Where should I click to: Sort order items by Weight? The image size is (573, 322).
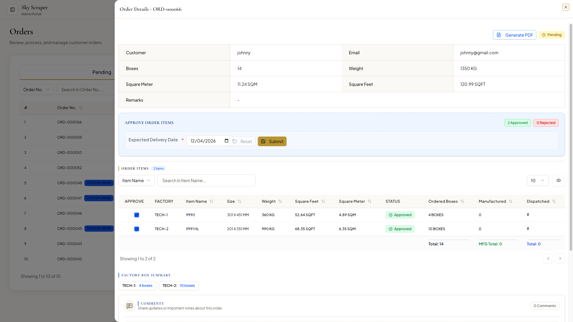(x=280, y=201)
